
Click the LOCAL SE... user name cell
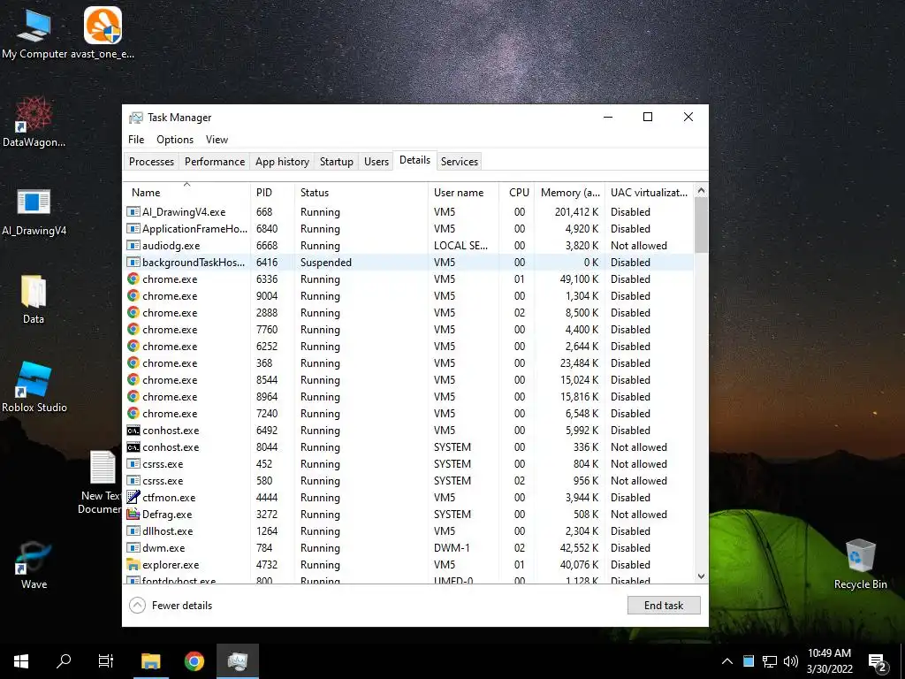coord(460,246)
